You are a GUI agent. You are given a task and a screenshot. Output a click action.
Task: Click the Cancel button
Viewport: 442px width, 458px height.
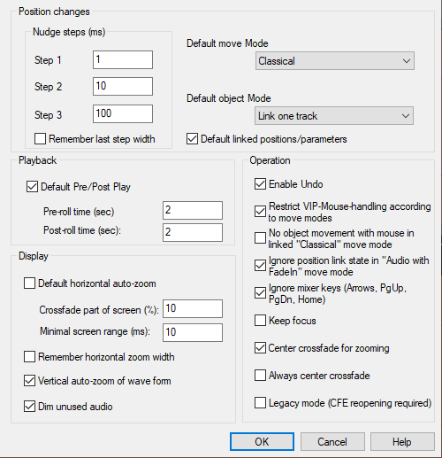click(x=332, y=442)
